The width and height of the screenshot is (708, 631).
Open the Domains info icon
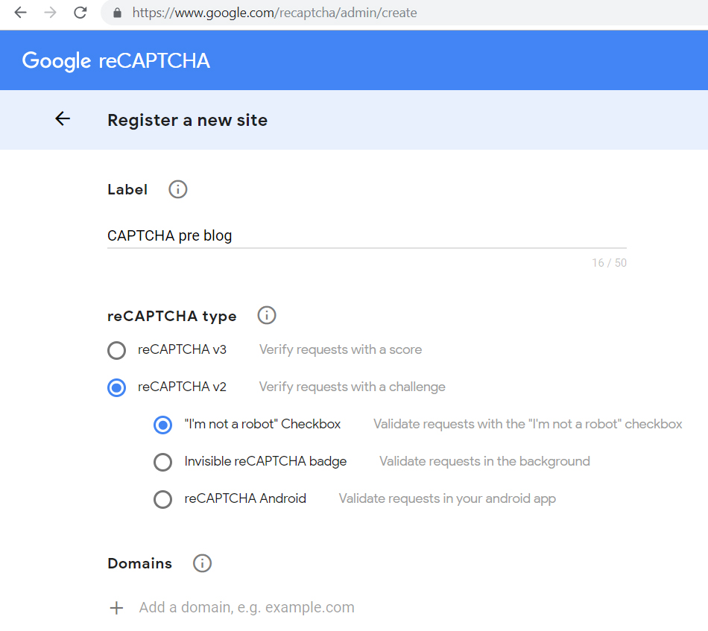point(202,563)
